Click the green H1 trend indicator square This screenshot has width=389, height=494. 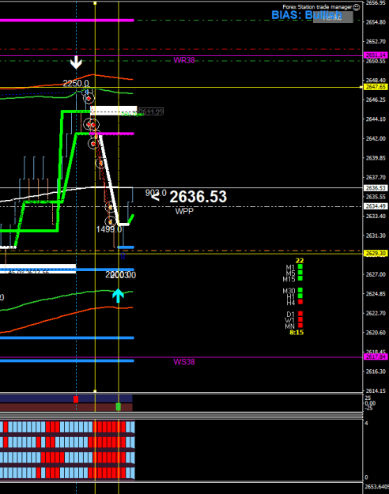coord(300,296)
